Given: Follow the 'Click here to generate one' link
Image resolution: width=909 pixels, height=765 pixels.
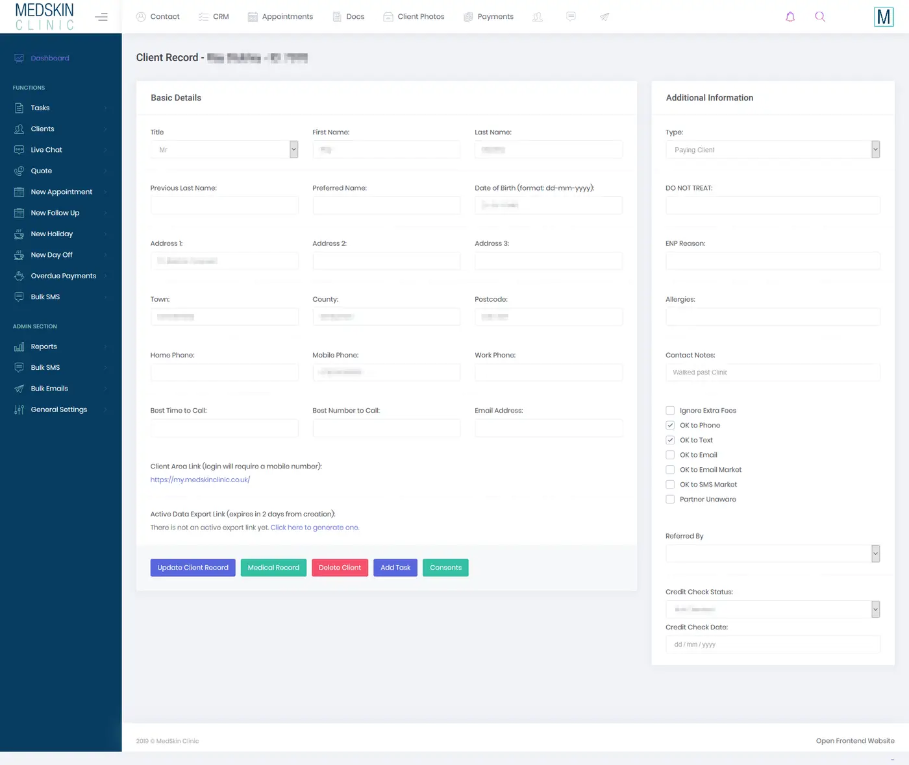Looking at the screenshot, I should 315,528.
